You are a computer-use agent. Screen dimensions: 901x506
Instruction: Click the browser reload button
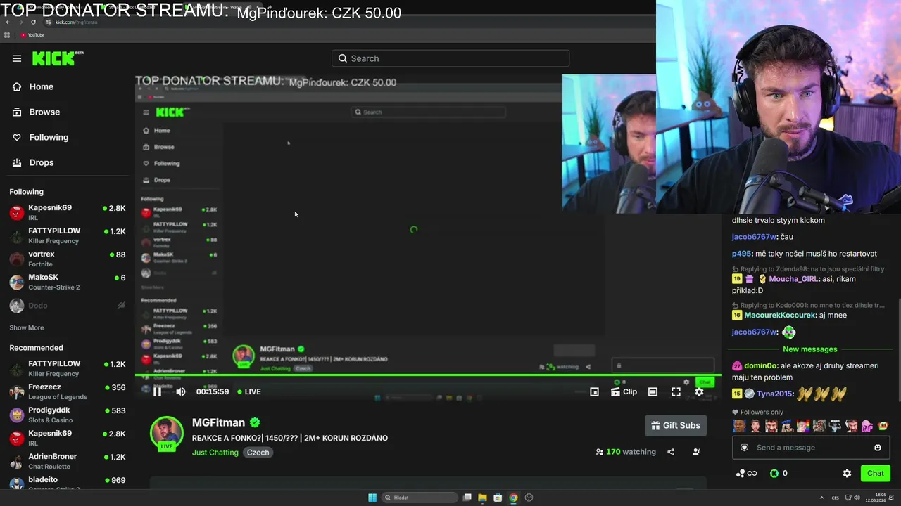tap(33, 22)
